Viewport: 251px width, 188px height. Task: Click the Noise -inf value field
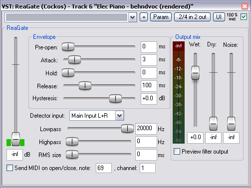[x=231, y=138]
